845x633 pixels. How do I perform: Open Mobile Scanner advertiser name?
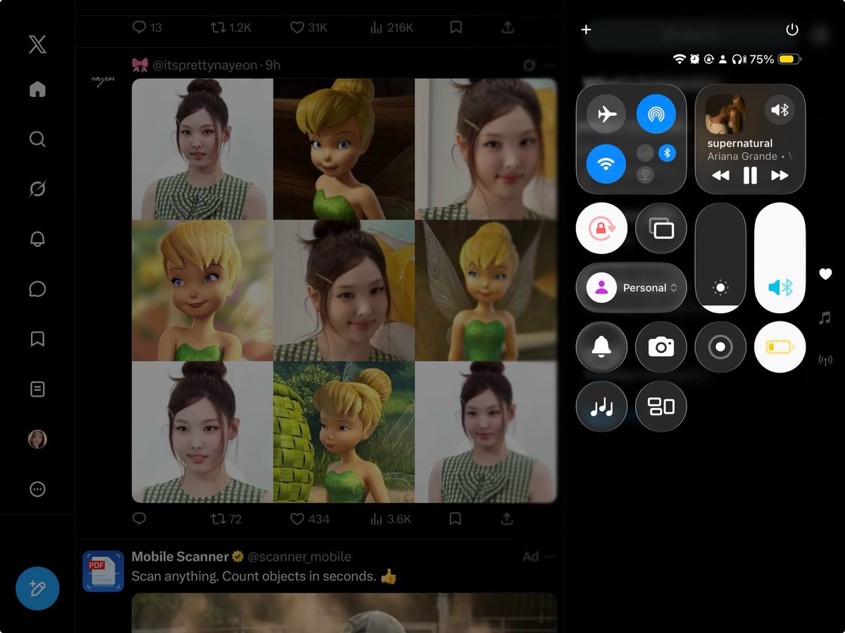click(180, 556)
